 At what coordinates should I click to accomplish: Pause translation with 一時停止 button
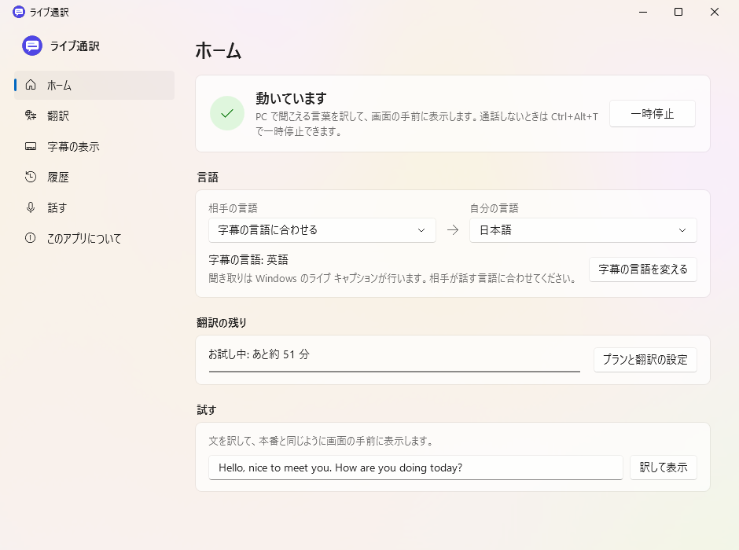tap(653, 113)
